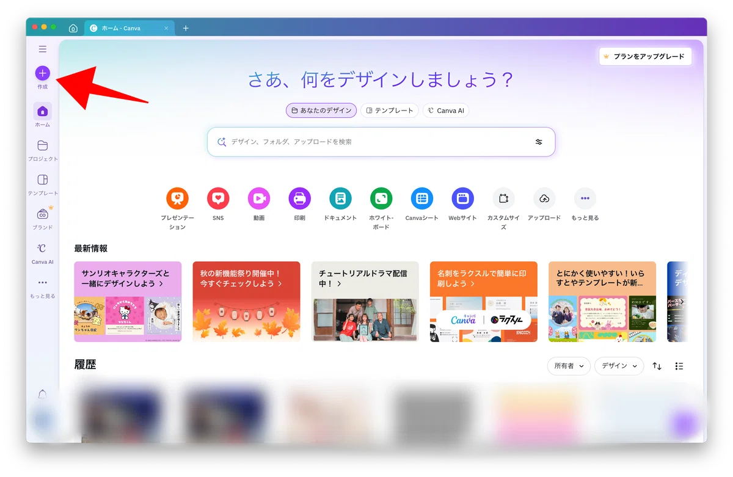Select the Canvaシート design type
Screen dimensions: 733x477
[x=422, y=198]
